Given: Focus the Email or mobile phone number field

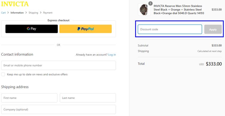Looking at the screenshot, I should [x=59, y=65].
